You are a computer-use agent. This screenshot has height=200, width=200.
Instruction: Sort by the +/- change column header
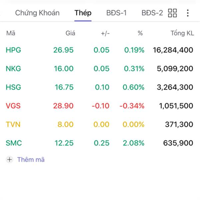click(105, 33)
